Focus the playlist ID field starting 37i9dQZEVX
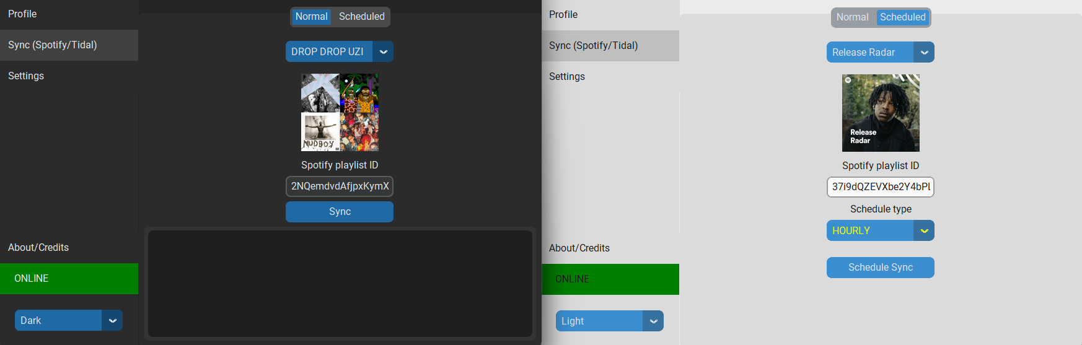 pos(880,186)
